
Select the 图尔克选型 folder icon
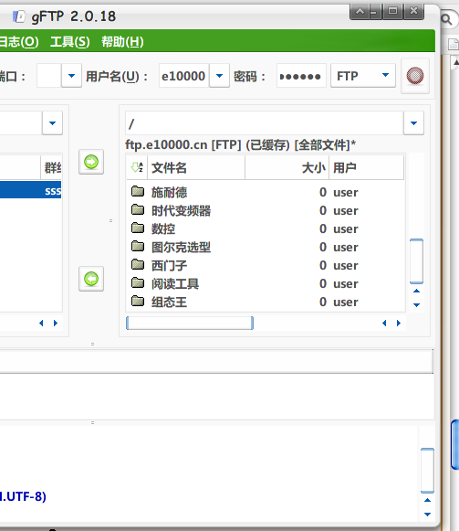click(138, 247)
